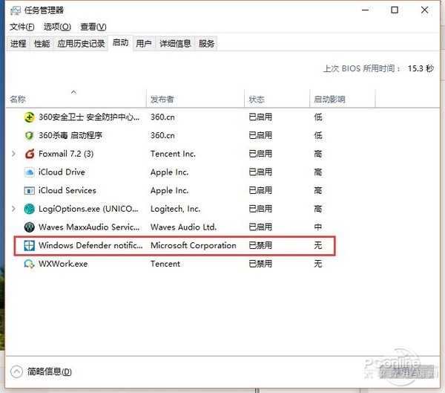
Task: Click the WXWork.exe icon
Action: pyautogui.click(x=29, y=264)
